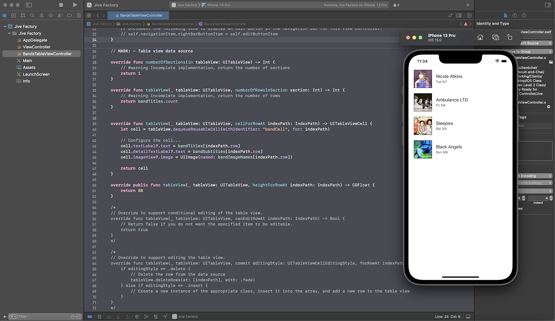Screen dimensions: 555x321
Task: Open the Find navigator magnifier icon
Action: pos(32,15)
